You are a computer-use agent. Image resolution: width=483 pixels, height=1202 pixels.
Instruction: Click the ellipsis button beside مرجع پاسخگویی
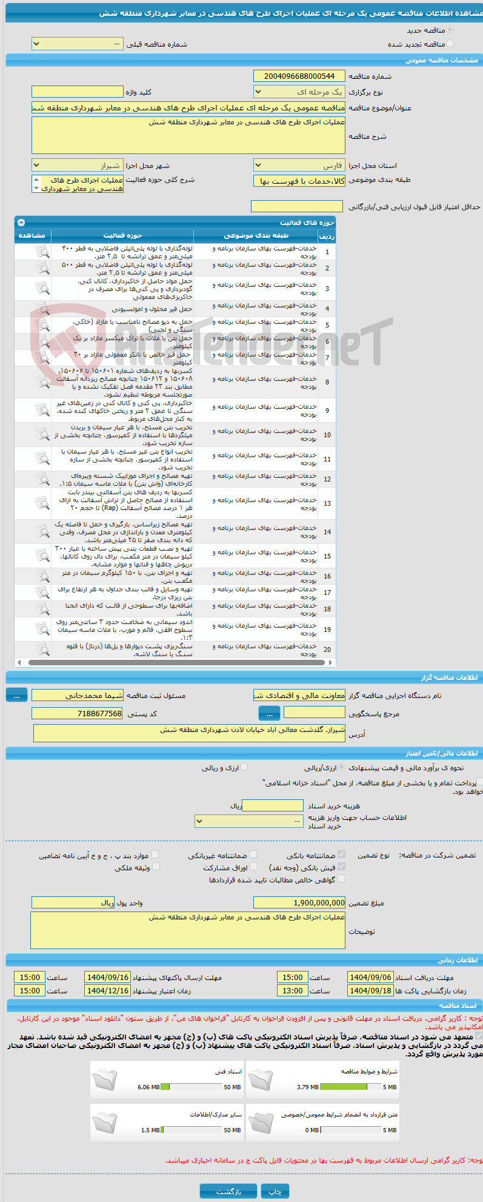(x=269, y=713)
